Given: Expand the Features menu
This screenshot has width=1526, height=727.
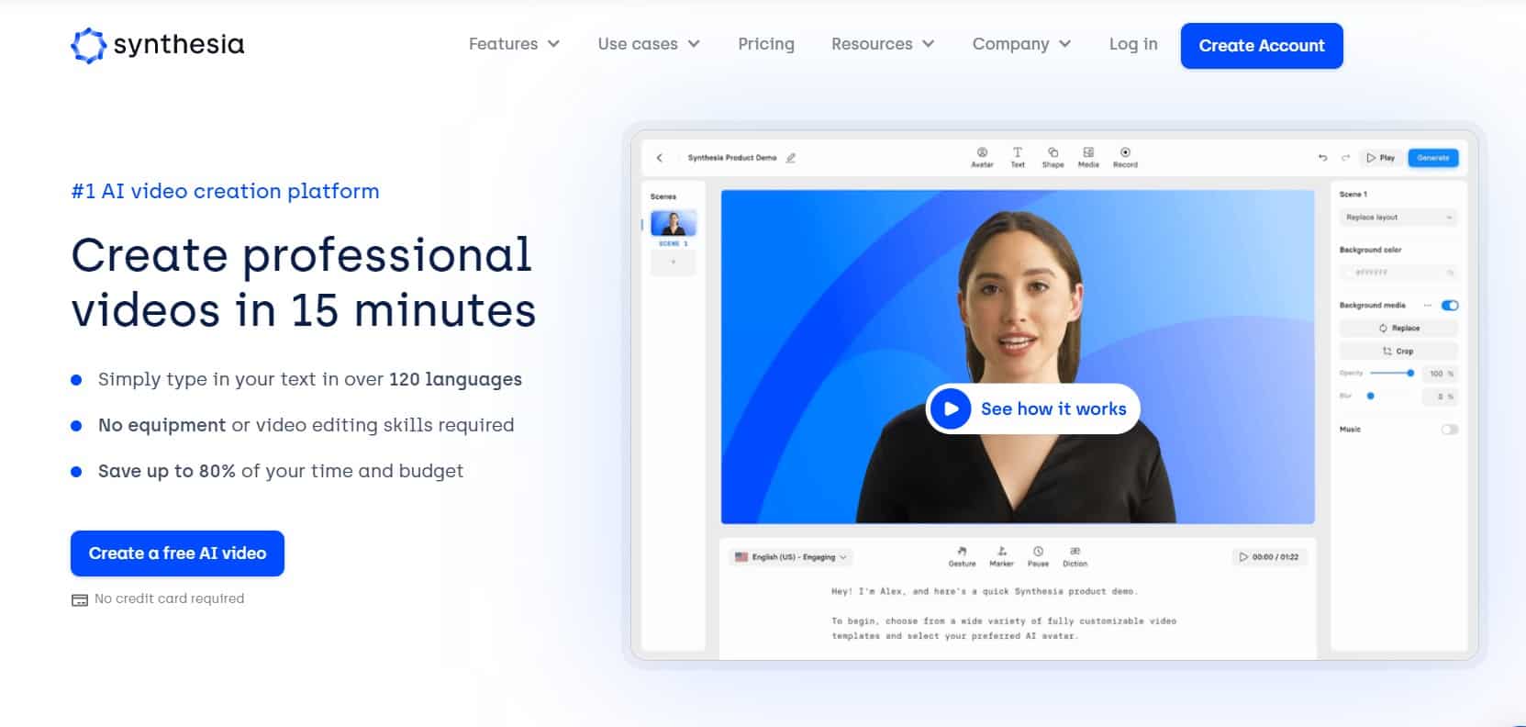Looking at the screenshot, I should pyautogui.click(x=514, y=44).
